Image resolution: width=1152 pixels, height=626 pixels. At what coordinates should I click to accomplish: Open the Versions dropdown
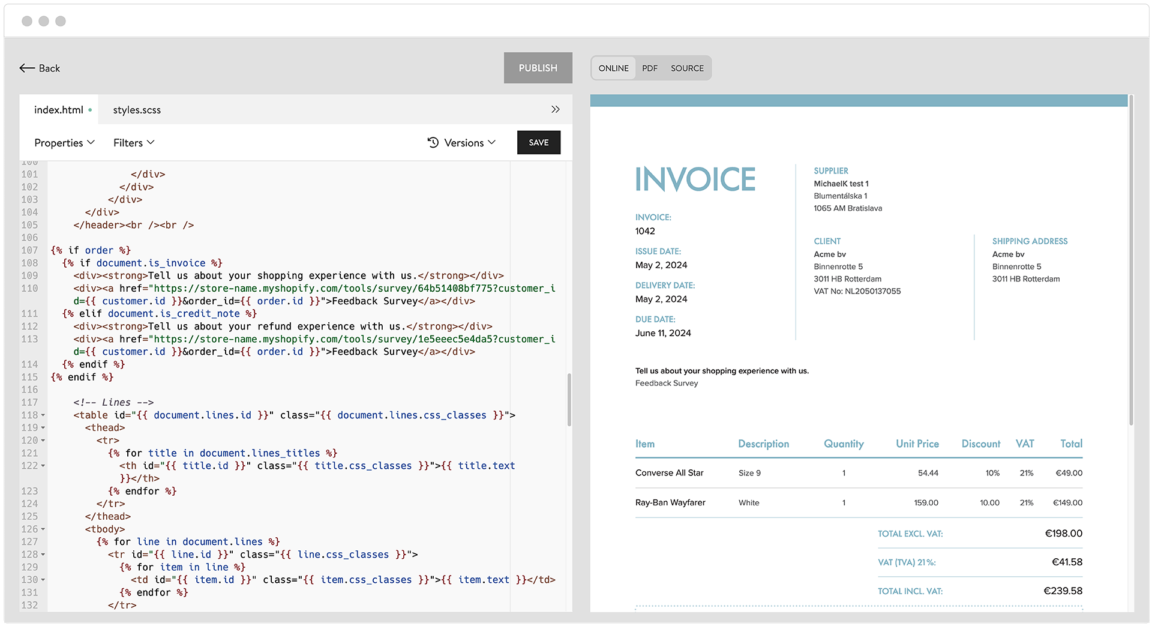465,142
